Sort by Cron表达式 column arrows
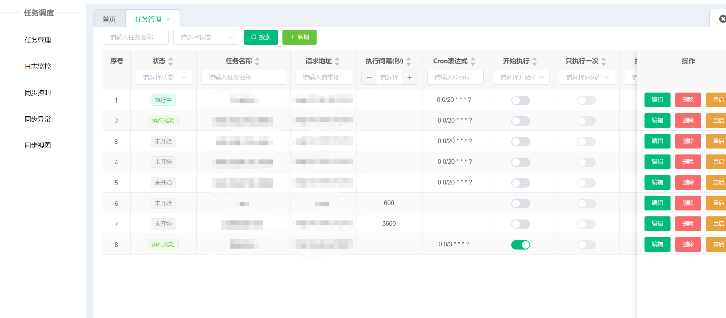 tap(473, 61)
